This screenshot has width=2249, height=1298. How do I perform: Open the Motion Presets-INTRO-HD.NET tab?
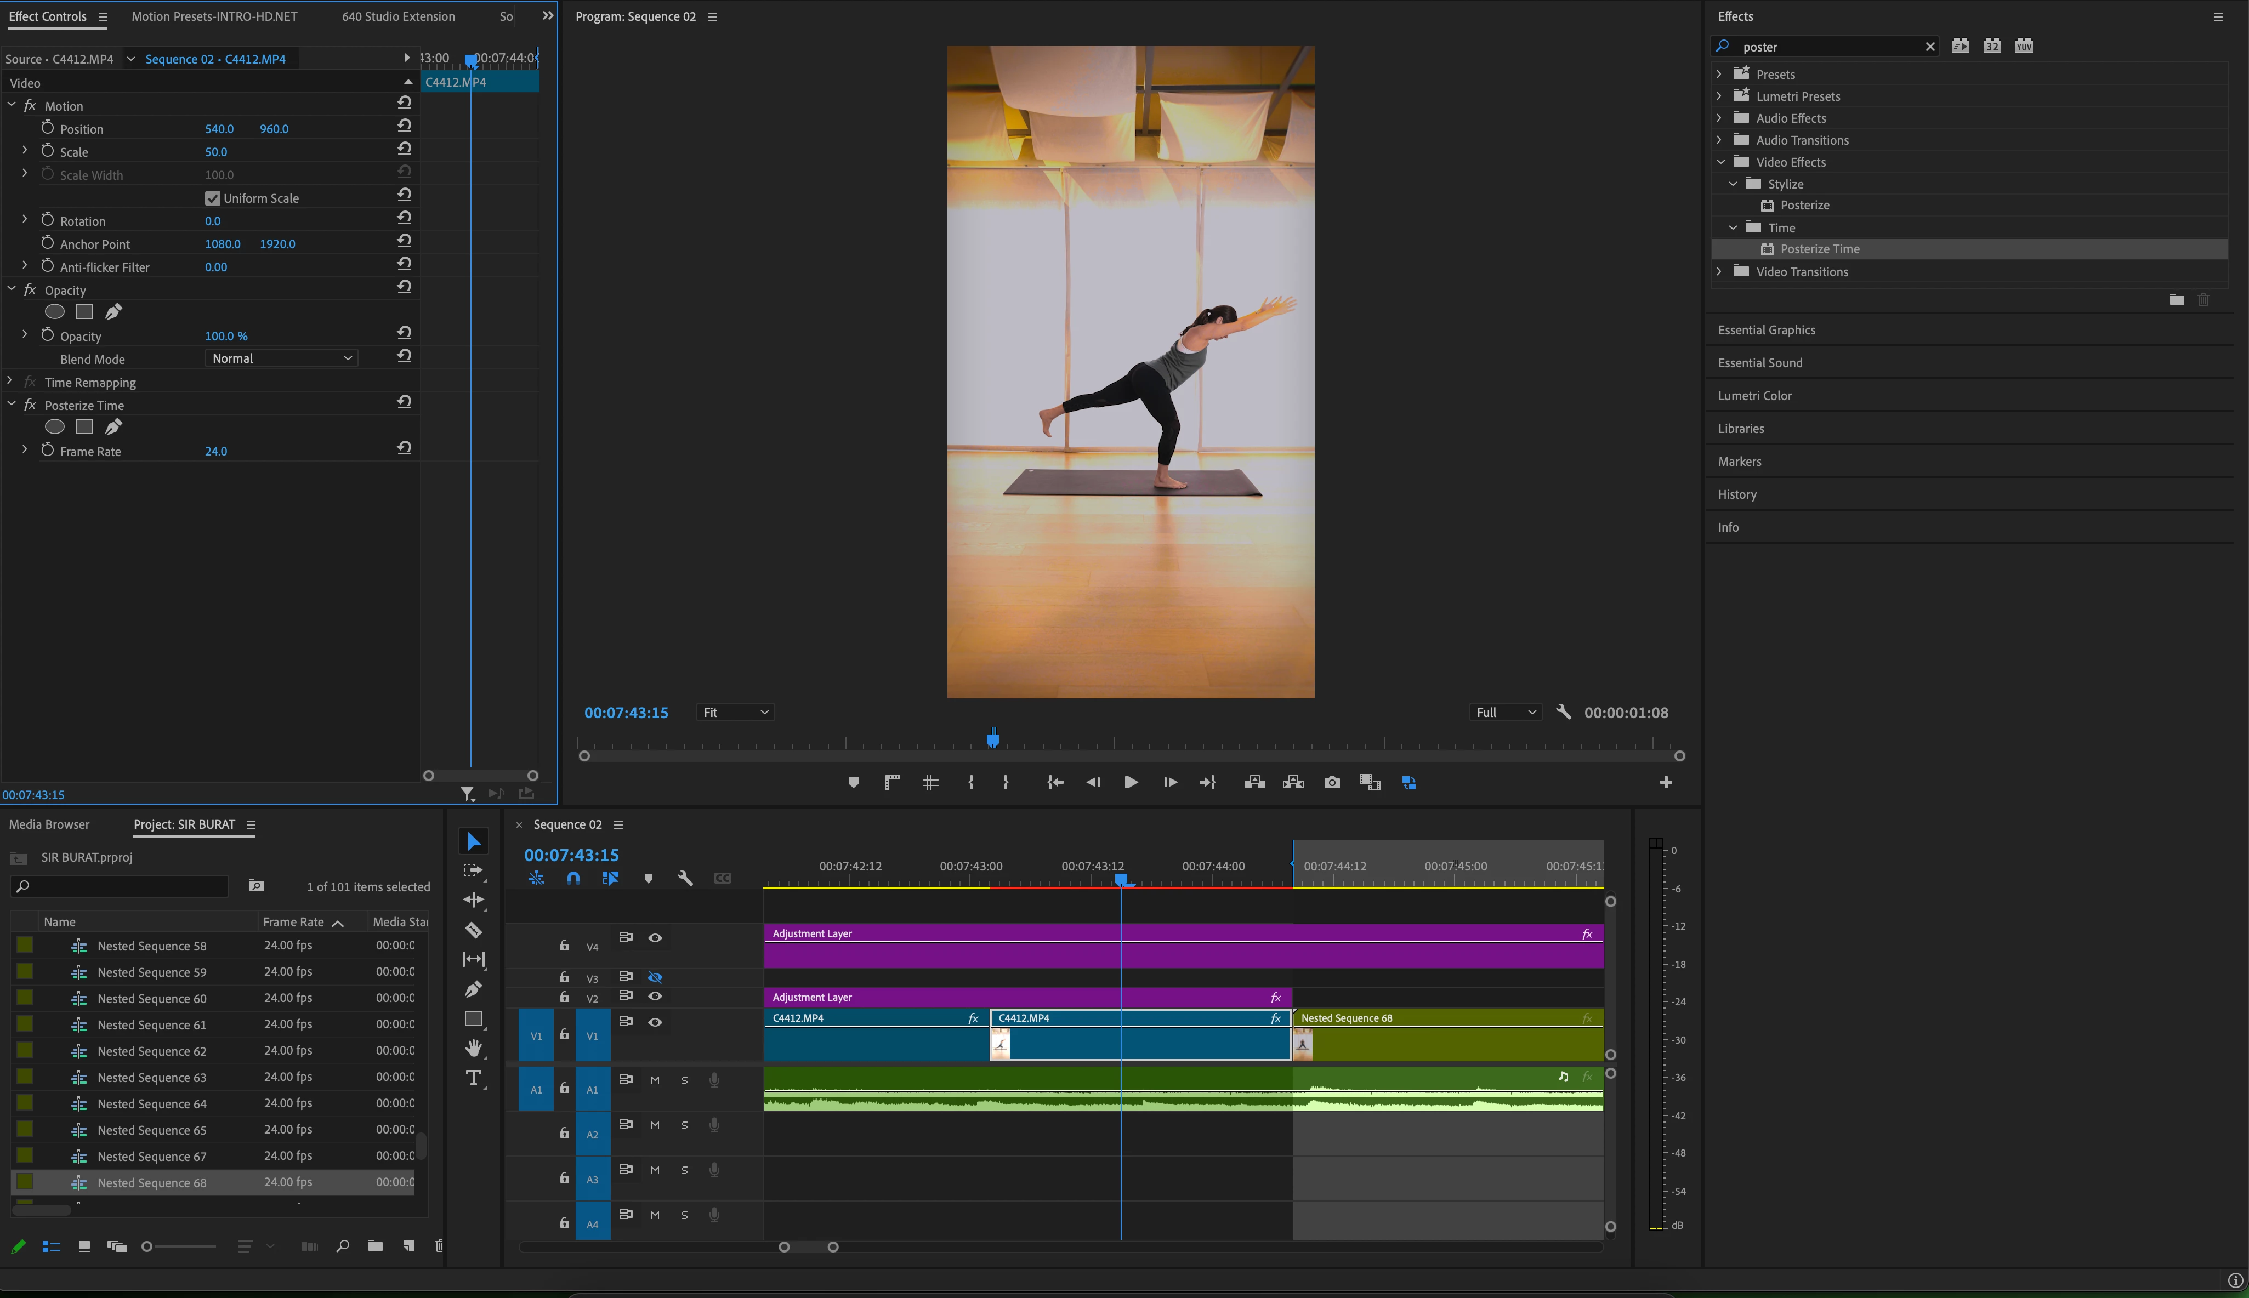[214, 16]
